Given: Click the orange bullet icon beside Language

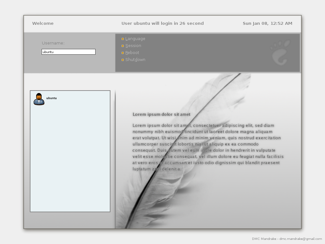Looking at the screenshot, I should (x=123, y=39).
